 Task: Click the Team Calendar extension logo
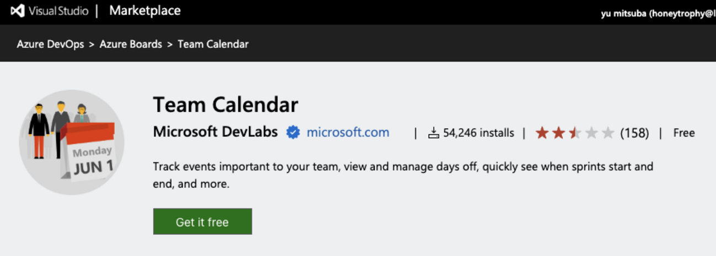point(72,142)
